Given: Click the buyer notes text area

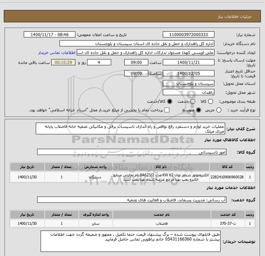Looking at the screenshot, I should 130,241.
